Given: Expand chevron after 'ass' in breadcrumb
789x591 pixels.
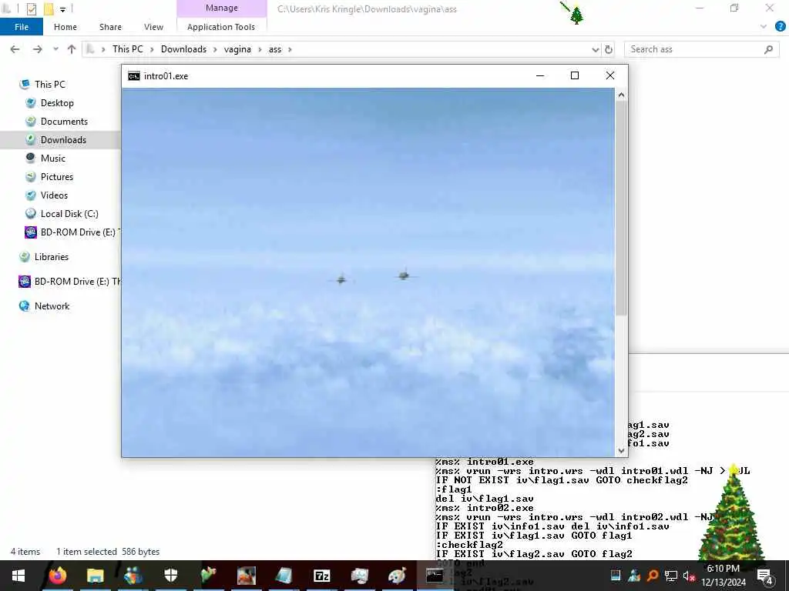Looking at the screenshot, I should 290,49.
